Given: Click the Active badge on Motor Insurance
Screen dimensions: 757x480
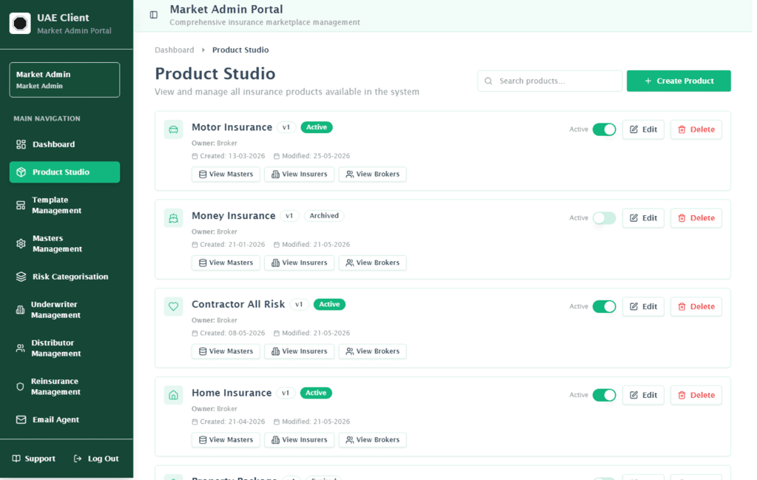Looking at the screenshot, I should click(x=317, y=127).
